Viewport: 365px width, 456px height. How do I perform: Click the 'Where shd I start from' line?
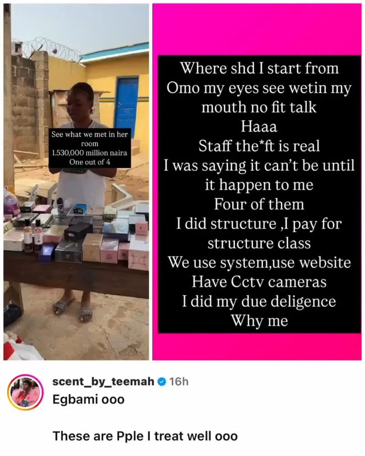(259, 69)
